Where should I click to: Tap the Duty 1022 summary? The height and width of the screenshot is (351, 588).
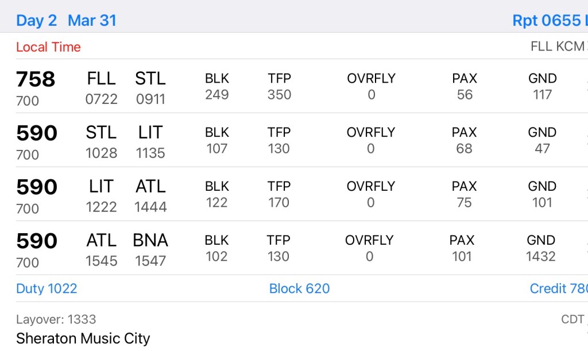47,288
